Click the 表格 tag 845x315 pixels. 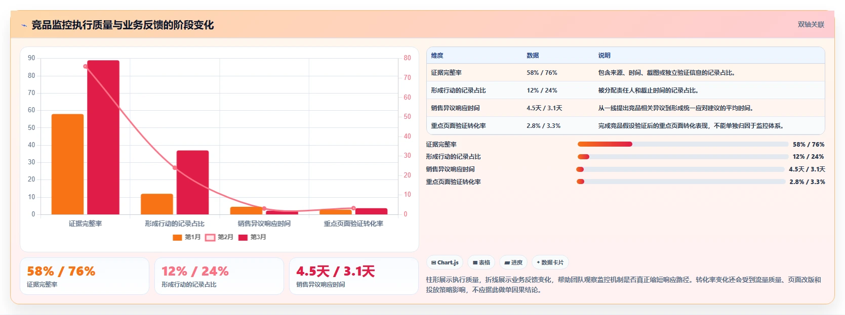[x=481, y=262]
